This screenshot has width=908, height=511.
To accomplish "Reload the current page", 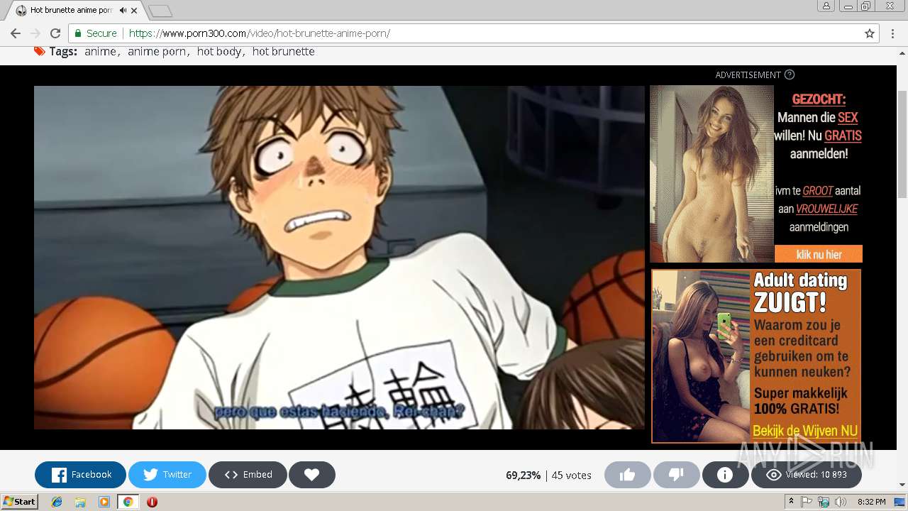I will click(x=55, y=33).
